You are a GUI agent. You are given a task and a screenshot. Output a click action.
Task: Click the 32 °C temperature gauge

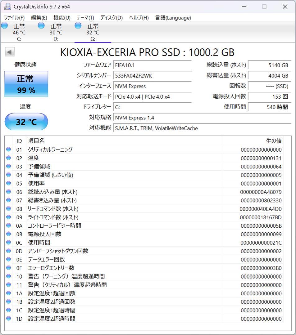pyautogui.click(x=26, y=122)
